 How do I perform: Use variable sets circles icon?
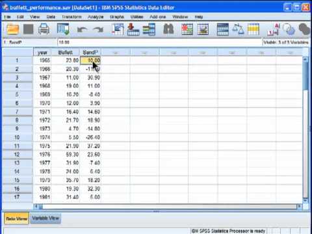[x=289, y=29]
